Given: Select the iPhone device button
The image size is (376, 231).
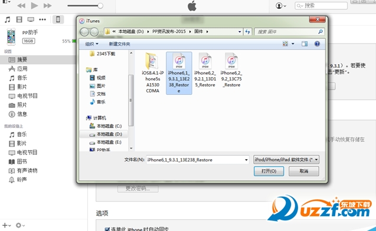Looking at the screenshot, I should pyautogui.click(x=58, y=19).
